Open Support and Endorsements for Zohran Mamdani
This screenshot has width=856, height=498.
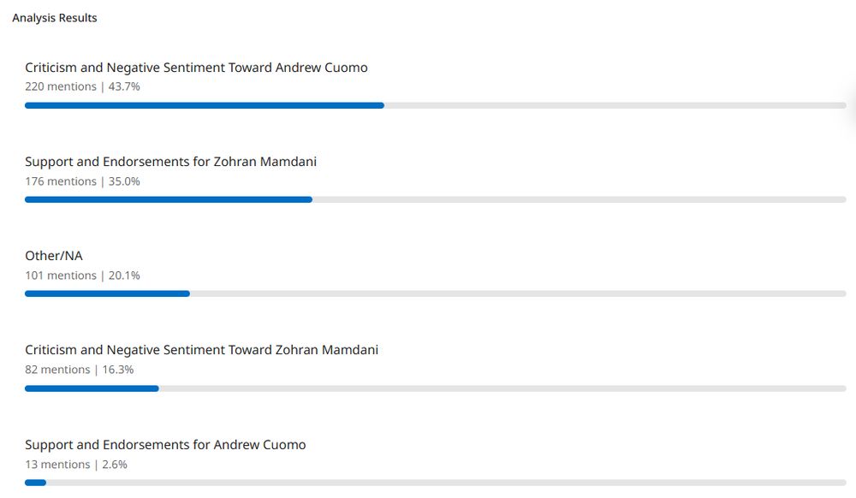click(x=170, y=162)
